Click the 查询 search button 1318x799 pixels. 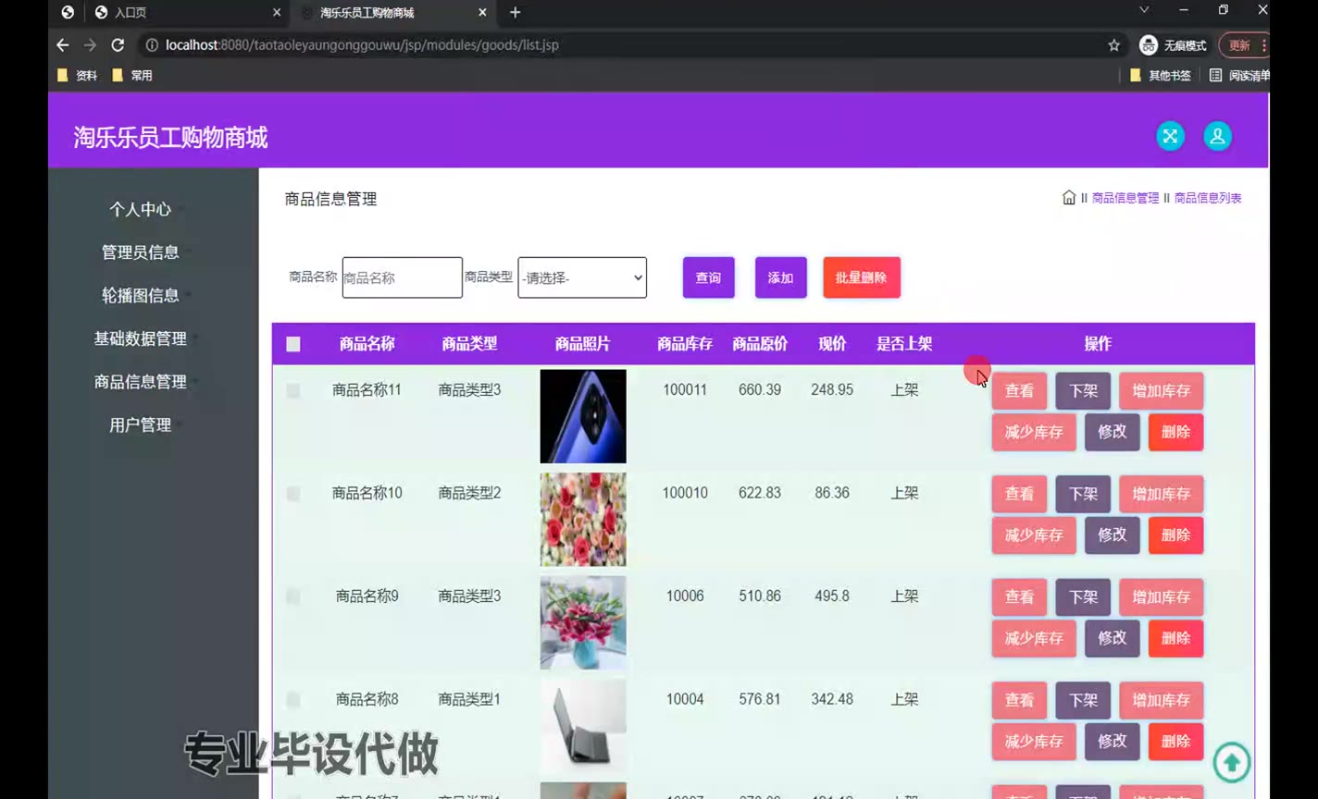tap(708, 277)
